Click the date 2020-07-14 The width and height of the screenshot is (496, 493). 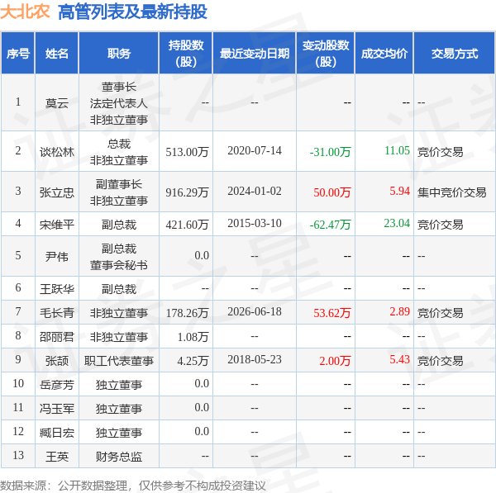[x=255, y=151]
